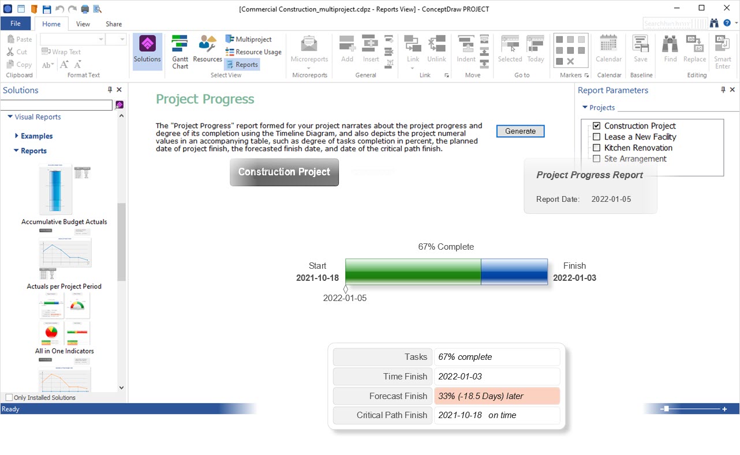Viewport: 740px width, 455px height.
Task: Collapse the Projects section in Report Parameters
Action: 585,108
